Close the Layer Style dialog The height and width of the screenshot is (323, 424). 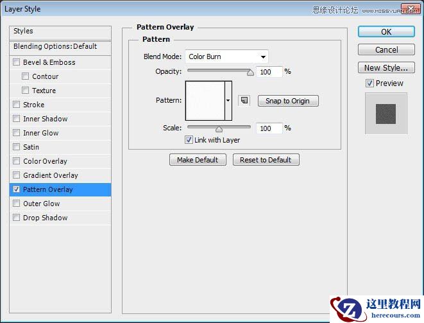point(411,8)
